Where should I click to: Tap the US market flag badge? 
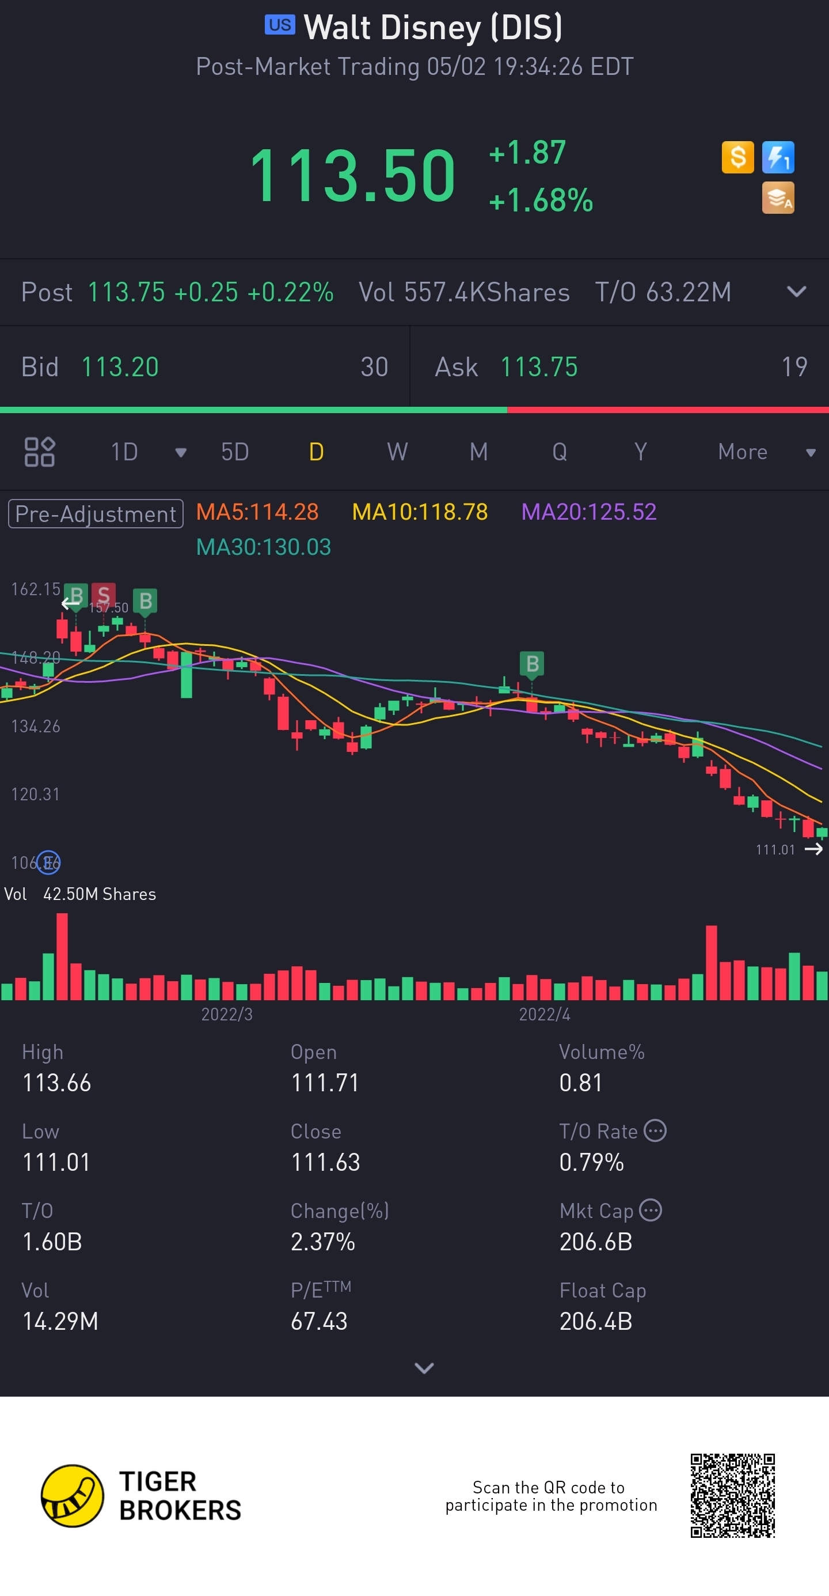point(280,25)
